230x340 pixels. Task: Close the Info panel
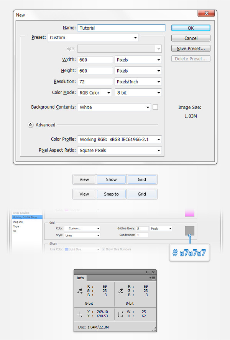(x=153, y=272)
